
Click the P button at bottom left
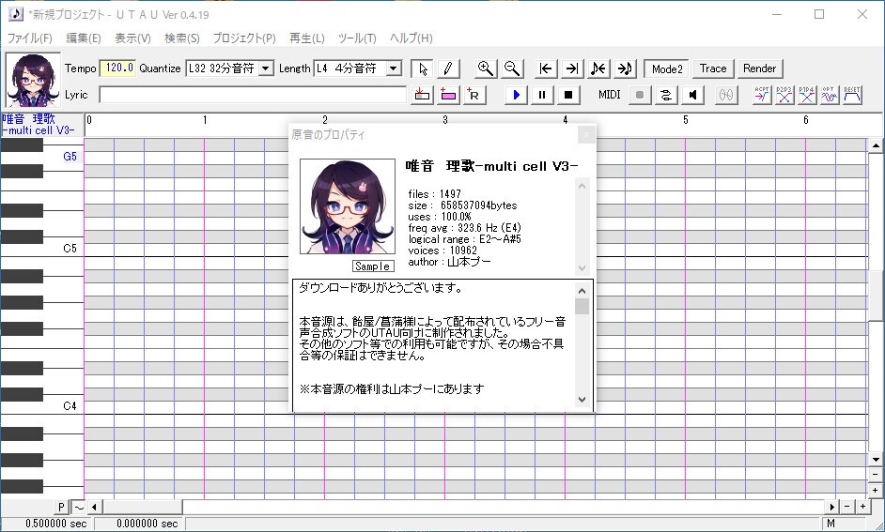coord(61,508)
